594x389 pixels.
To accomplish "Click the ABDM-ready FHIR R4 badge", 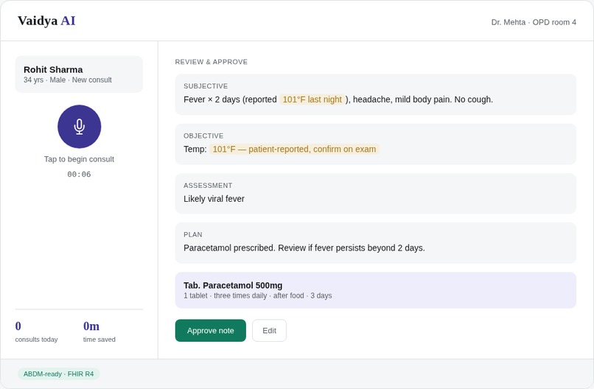I will (58, 374).
